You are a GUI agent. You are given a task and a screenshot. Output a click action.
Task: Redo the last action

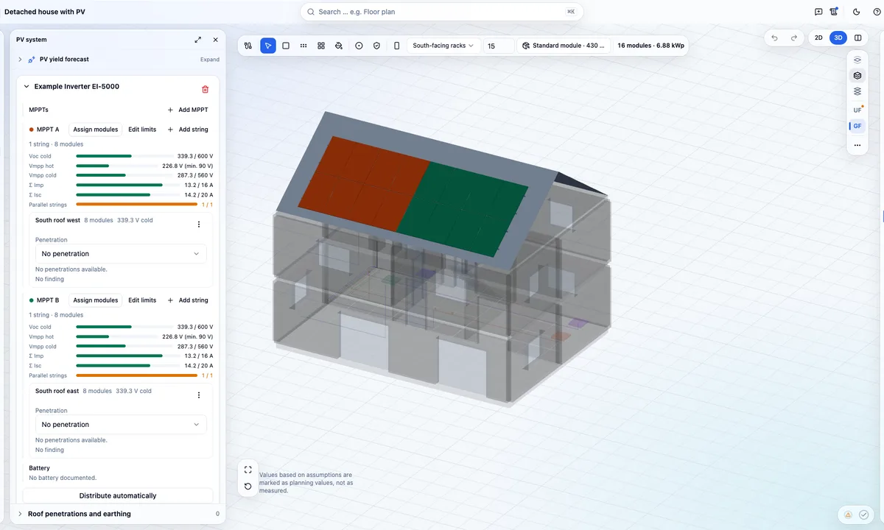point(793,38)
